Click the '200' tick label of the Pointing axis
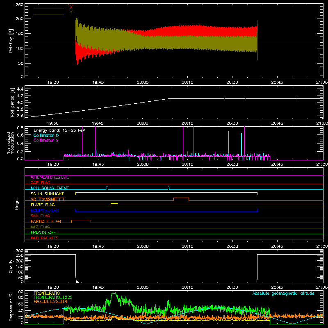Image resolution: width=328 pixels, height=328 pixels. pos(19,18)
